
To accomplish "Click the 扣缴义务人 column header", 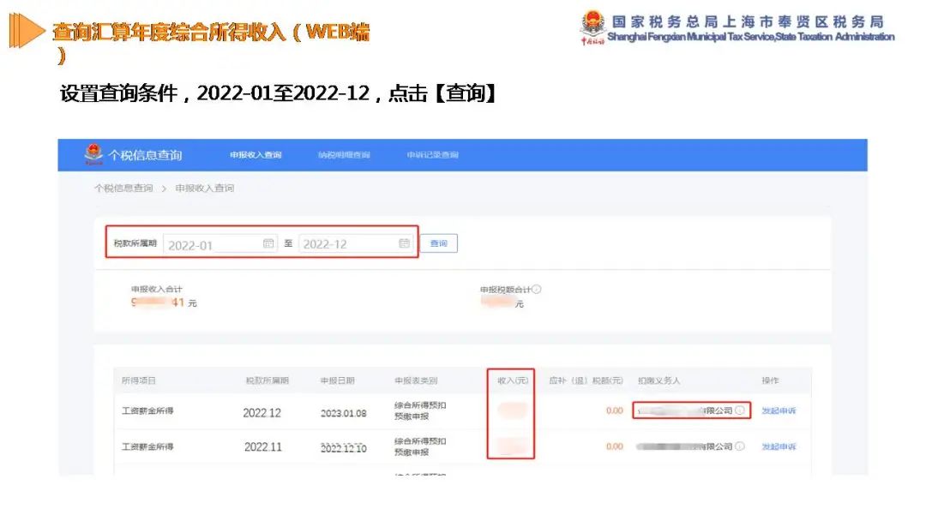I will pos(659,380).
